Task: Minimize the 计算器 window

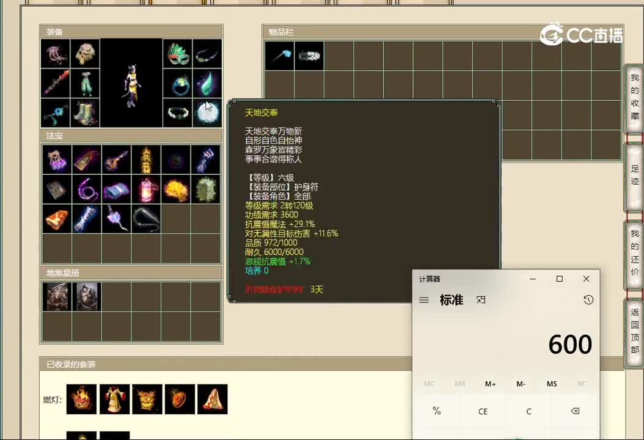Action: pos(533,279)
